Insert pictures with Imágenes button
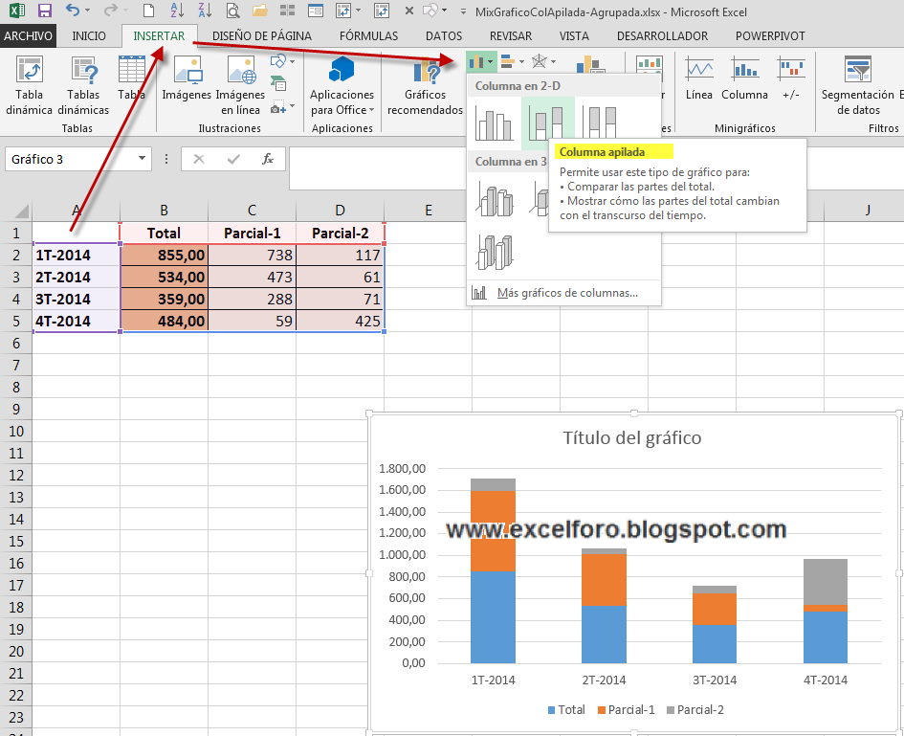Screen dimensions: 904x736 (187, 78)
